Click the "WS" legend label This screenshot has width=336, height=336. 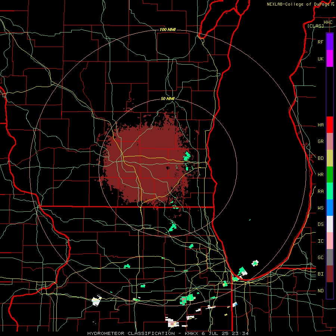pyautogui.click(x=320, y=208)
